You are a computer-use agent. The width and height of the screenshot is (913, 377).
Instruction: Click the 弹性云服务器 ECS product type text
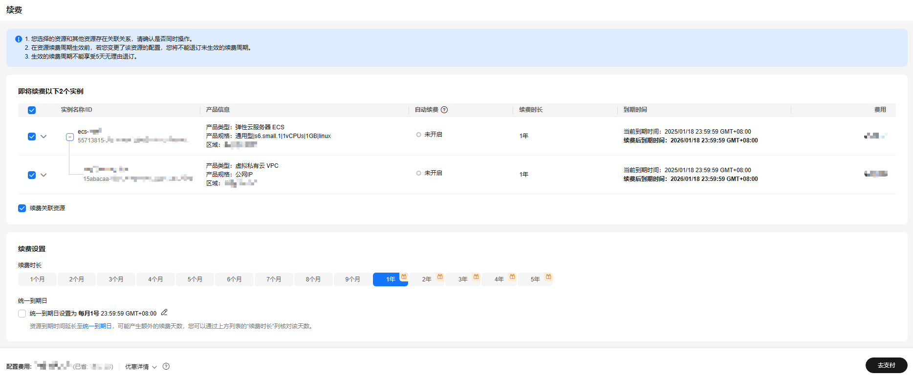[260, 127]
